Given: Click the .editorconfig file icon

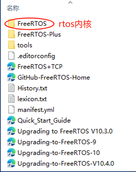Looking at the screenshot, I should [11, 55].
